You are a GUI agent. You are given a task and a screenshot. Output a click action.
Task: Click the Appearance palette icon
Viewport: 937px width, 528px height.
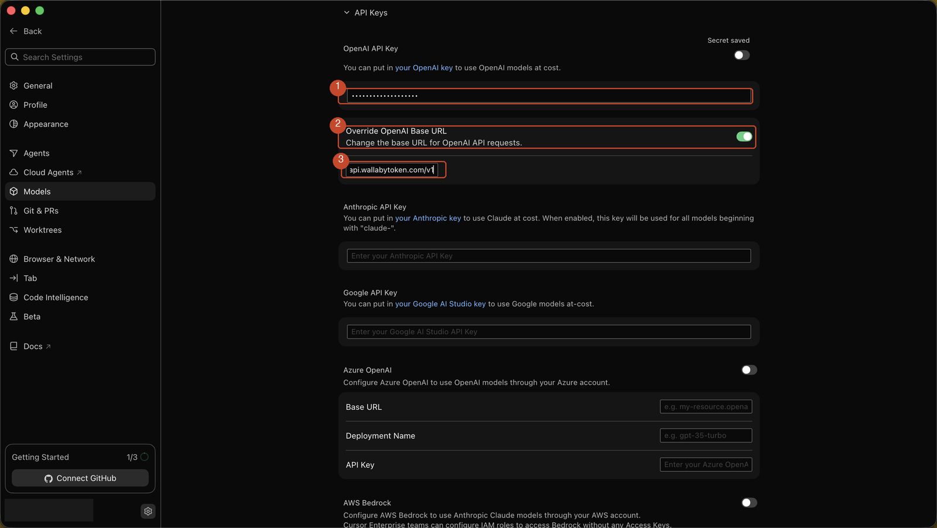point(13,124)
